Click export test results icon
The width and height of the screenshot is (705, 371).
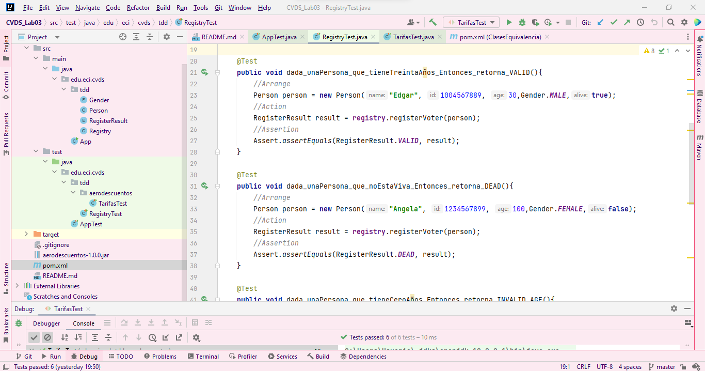179,337
